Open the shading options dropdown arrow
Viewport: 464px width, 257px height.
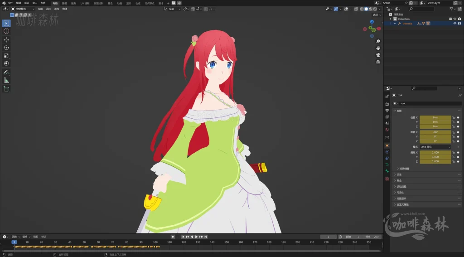[x=379, y=9]
